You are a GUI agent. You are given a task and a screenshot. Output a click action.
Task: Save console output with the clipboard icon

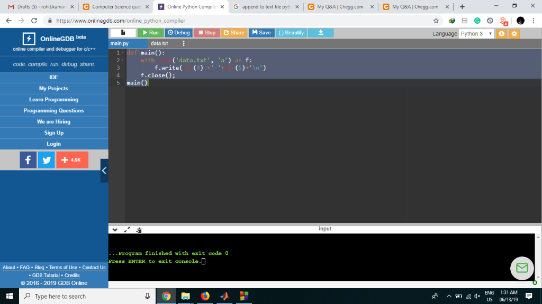(139, 229)
